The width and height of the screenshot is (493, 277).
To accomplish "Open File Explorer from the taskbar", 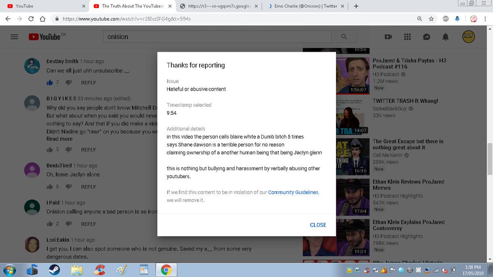I will click(76, 270).
